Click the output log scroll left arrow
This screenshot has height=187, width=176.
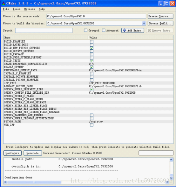(x=5, y=182)
